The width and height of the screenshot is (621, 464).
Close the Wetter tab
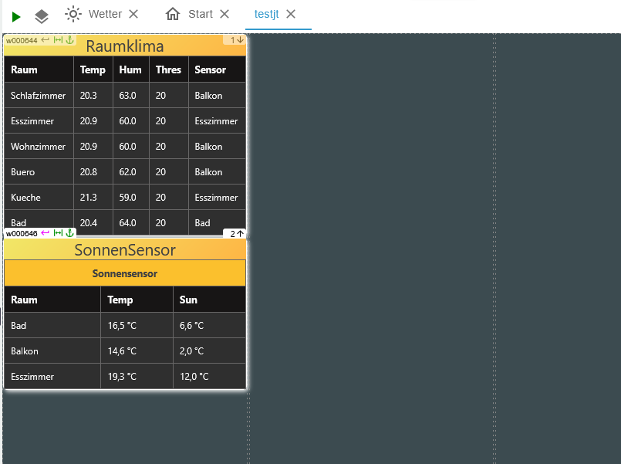click(x=134, y=14)
